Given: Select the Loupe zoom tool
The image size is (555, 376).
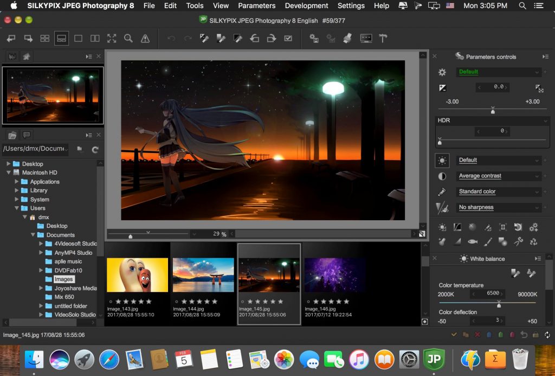Looking at the screenshot, I should click(x=129, y=39).
